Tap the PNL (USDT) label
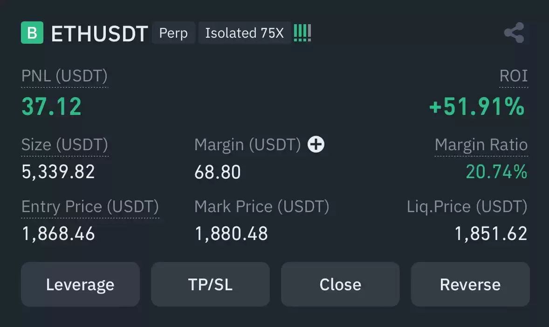The width and height of the screenshot is (549, 327). click(64, 76)
